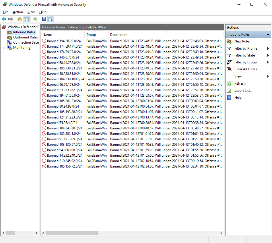Click the Windows Defender Firewall root icon
Screen dimensions: 272x243
point(4,27)
